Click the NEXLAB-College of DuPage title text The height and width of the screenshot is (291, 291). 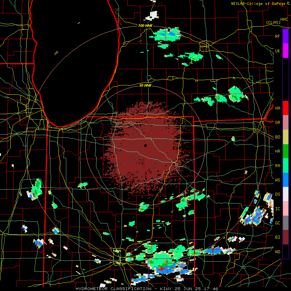click(x=258, y=4)
